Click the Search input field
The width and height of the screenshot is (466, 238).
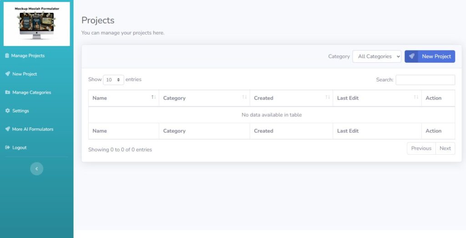coord(425,80)
